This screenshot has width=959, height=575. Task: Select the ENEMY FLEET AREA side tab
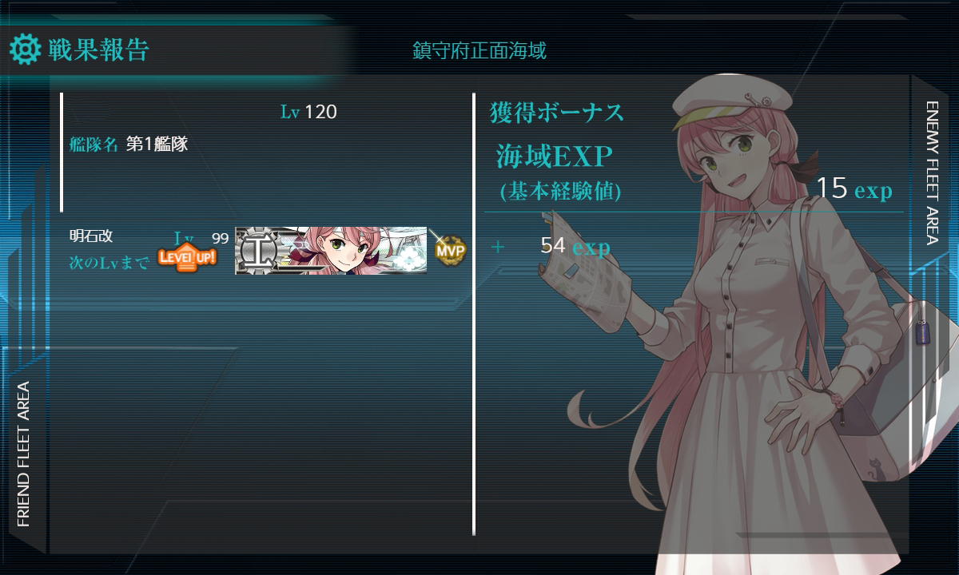[x=933, y=172]
